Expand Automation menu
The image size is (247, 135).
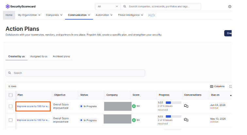point(104,15)
